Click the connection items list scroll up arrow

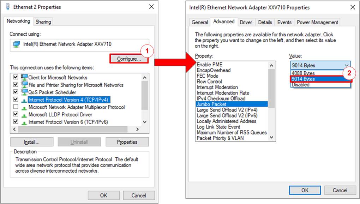pyautogui.click(x=145, y=78)
